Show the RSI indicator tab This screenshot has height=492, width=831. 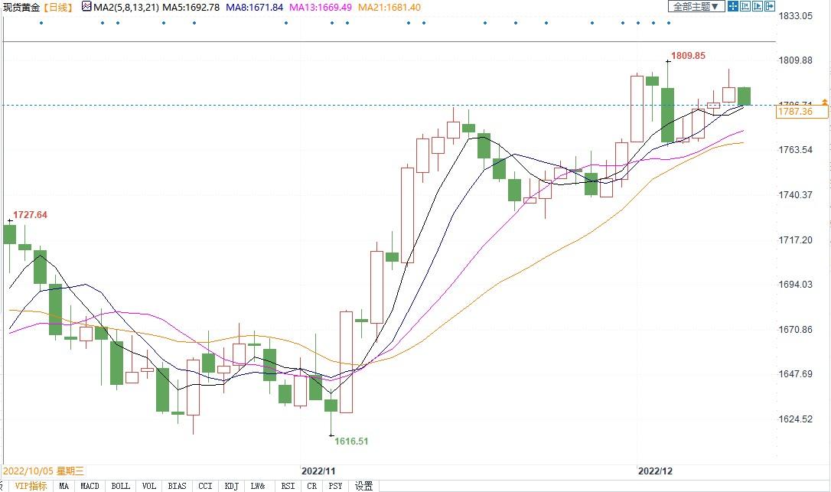coord(288,486)
